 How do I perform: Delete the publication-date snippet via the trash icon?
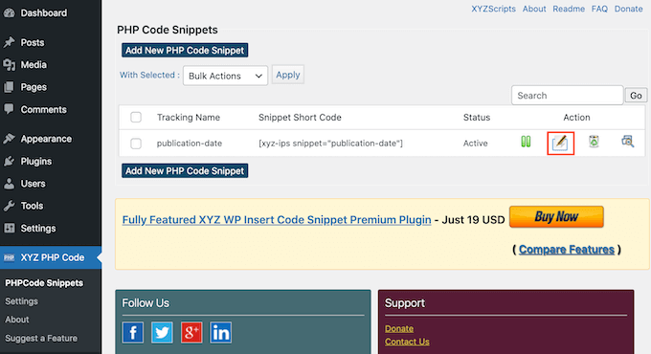(594, 142)
